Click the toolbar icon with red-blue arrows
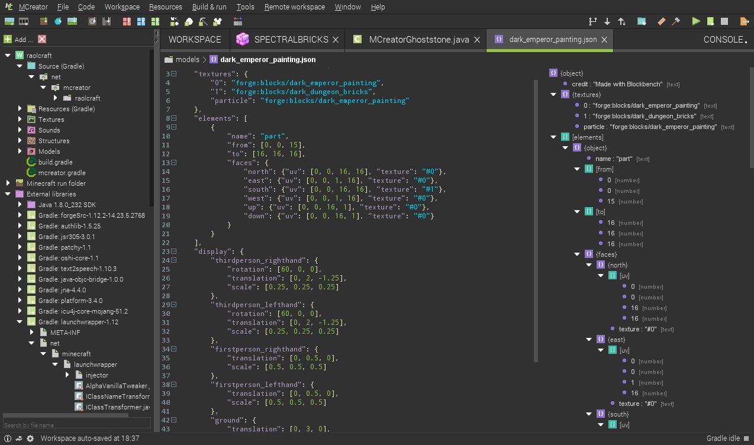The image size is (754, 445). click(238, 21)
